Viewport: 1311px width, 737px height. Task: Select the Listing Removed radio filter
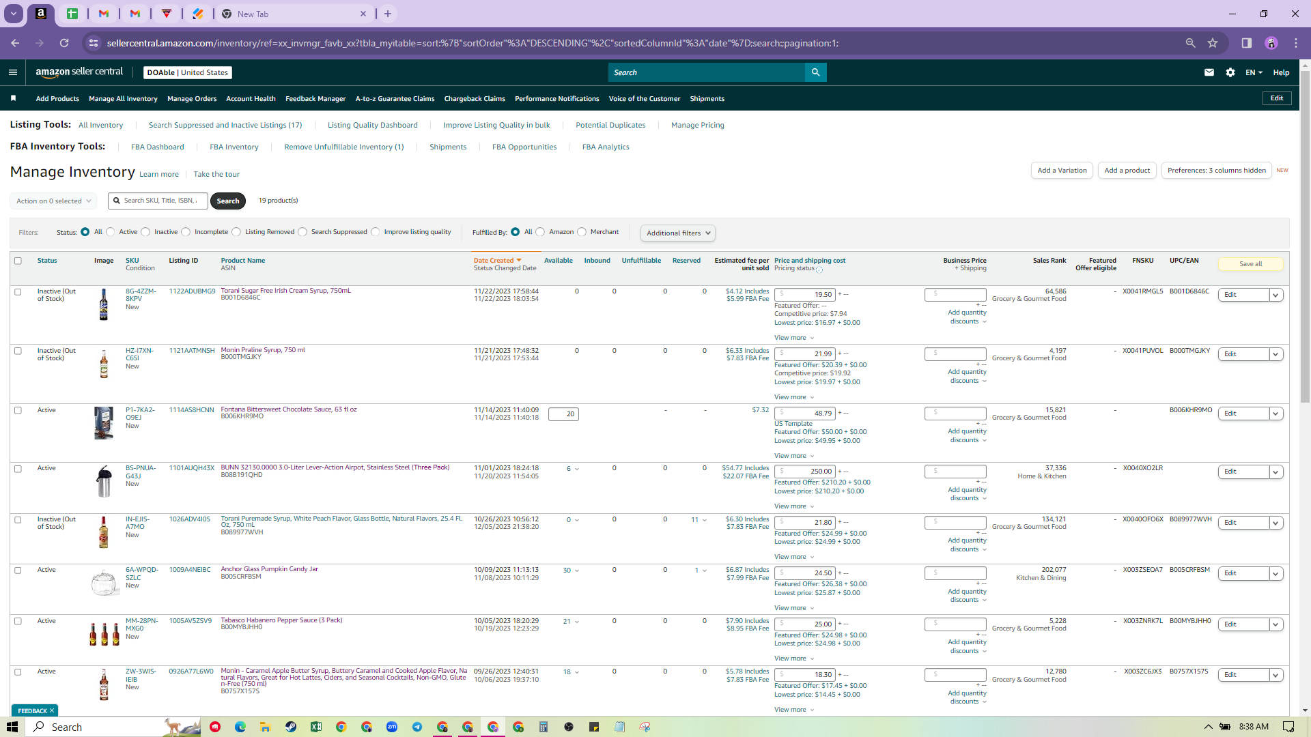click(236, 232)
